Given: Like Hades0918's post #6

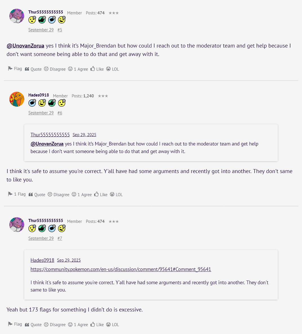Looking at the screenshot, I should click(x=101, y=194).
